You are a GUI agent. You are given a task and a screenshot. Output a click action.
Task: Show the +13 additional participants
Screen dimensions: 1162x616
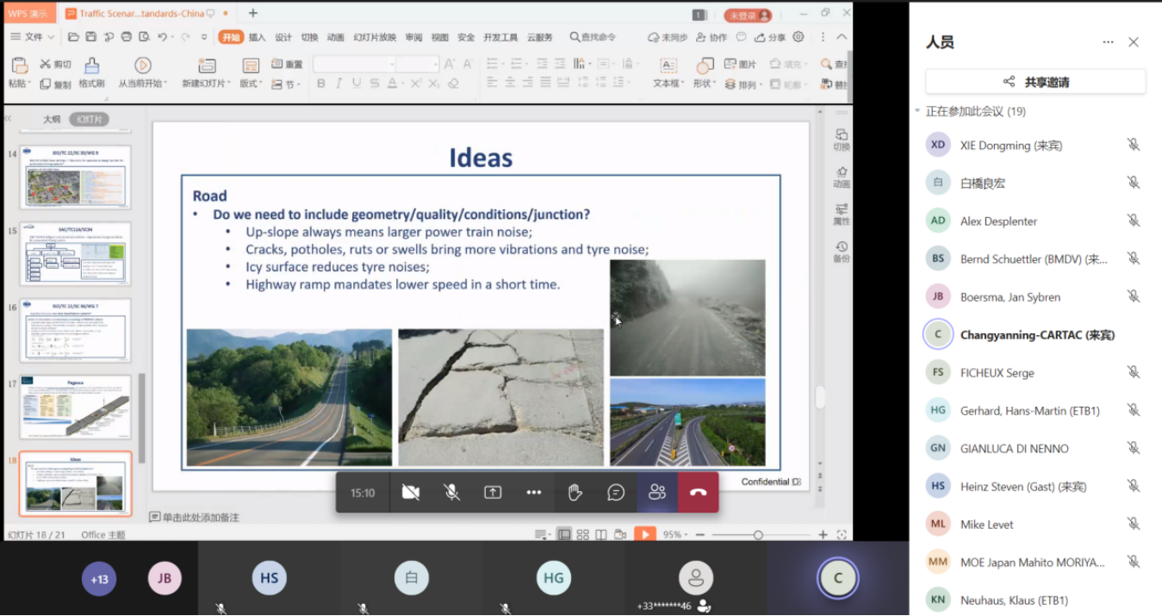pyautogui.click(x=99, y=579)
